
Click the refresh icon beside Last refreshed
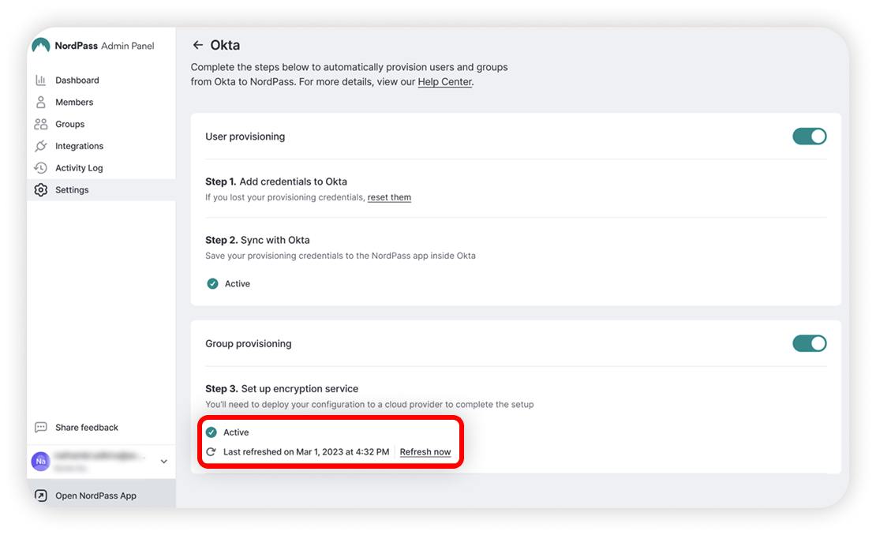212,452
